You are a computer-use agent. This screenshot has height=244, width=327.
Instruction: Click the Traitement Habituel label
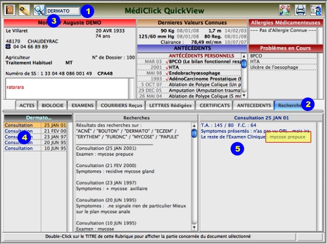tap(29, 63)
